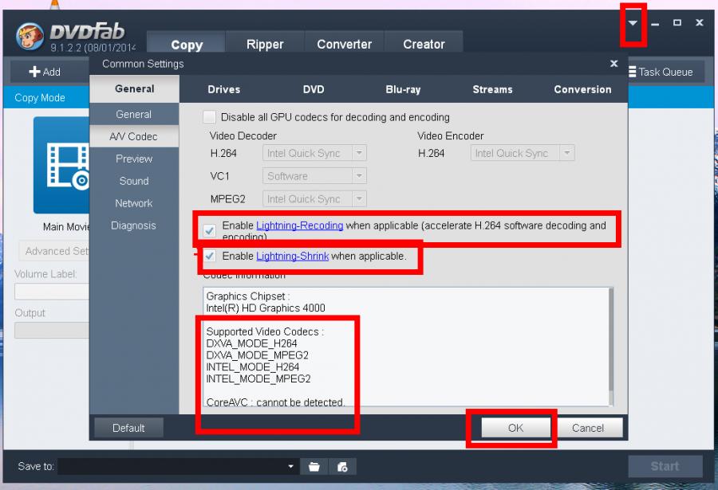Click the Start button
This screenshot has width=718, height=490.
tap(665, 466)
